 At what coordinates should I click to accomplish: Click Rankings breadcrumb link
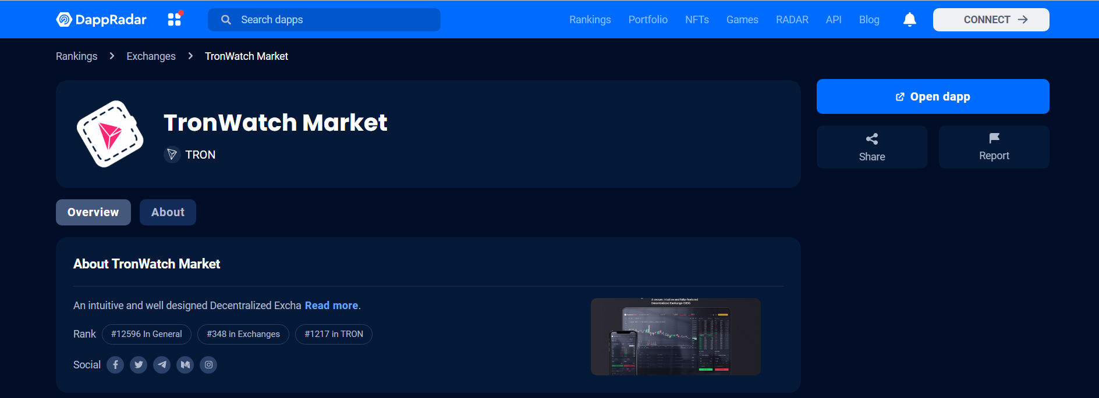tap(77, 56)
